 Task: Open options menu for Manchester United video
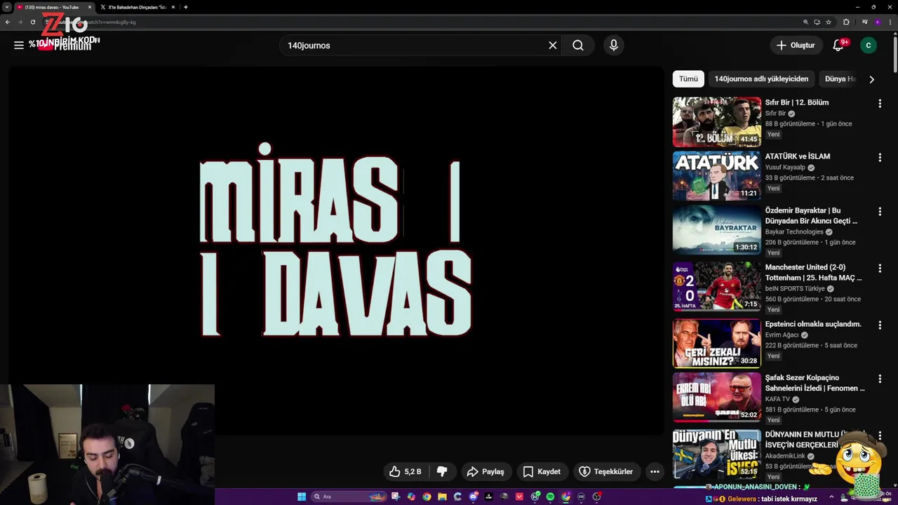click(x=879, y=268)
